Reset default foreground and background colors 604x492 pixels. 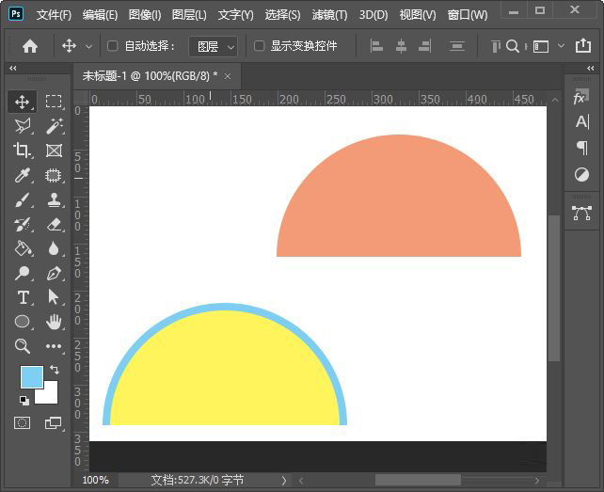click(24, 401)
